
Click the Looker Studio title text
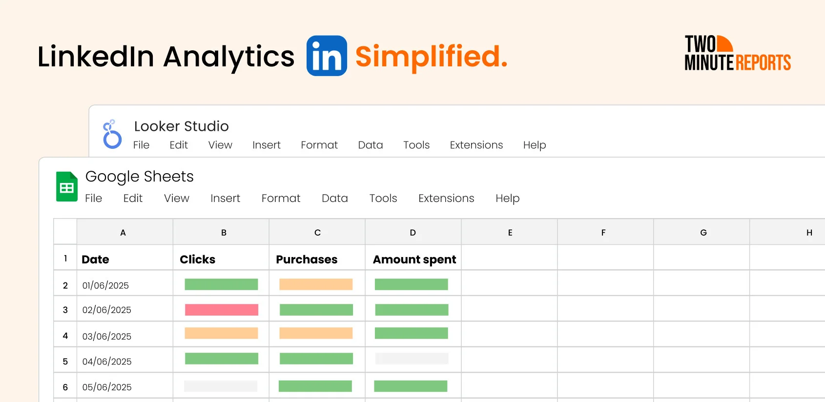pos(182,126)
